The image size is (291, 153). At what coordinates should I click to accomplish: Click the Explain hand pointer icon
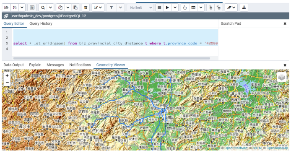184,8
